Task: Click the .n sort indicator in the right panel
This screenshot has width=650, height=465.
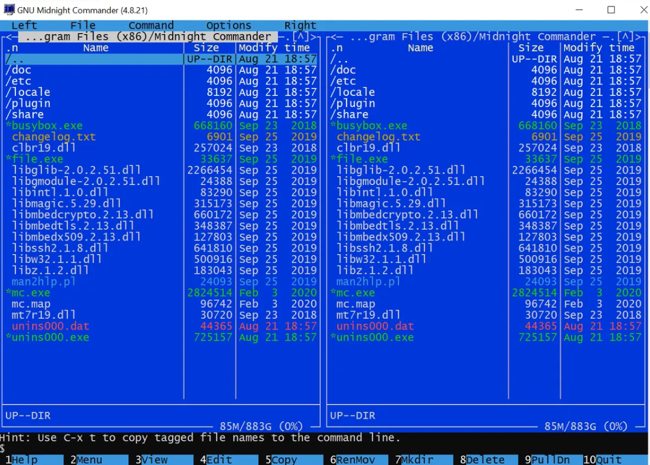Action: pos(336,48)
